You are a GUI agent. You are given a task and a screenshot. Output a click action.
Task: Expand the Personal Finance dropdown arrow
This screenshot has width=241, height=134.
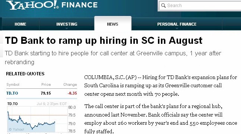click(x=177, y=29)
